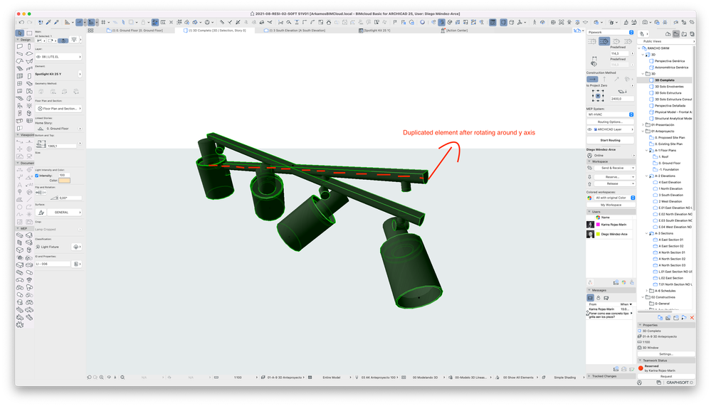Click the Lamp tool icon in the toolbox

click(x=29, y=105)
